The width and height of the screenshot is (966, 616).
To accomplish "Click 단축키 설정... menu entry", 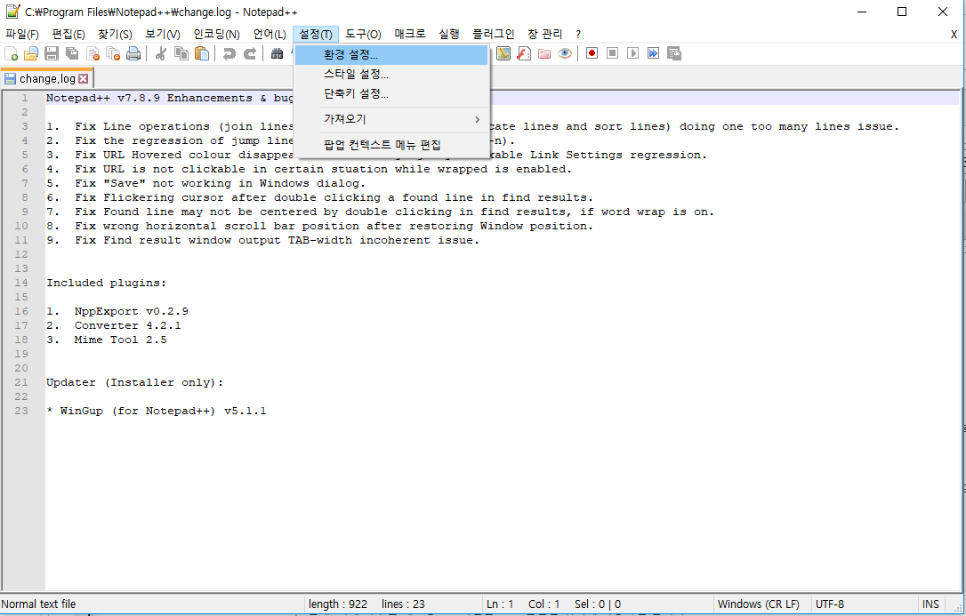I will 356,94.
